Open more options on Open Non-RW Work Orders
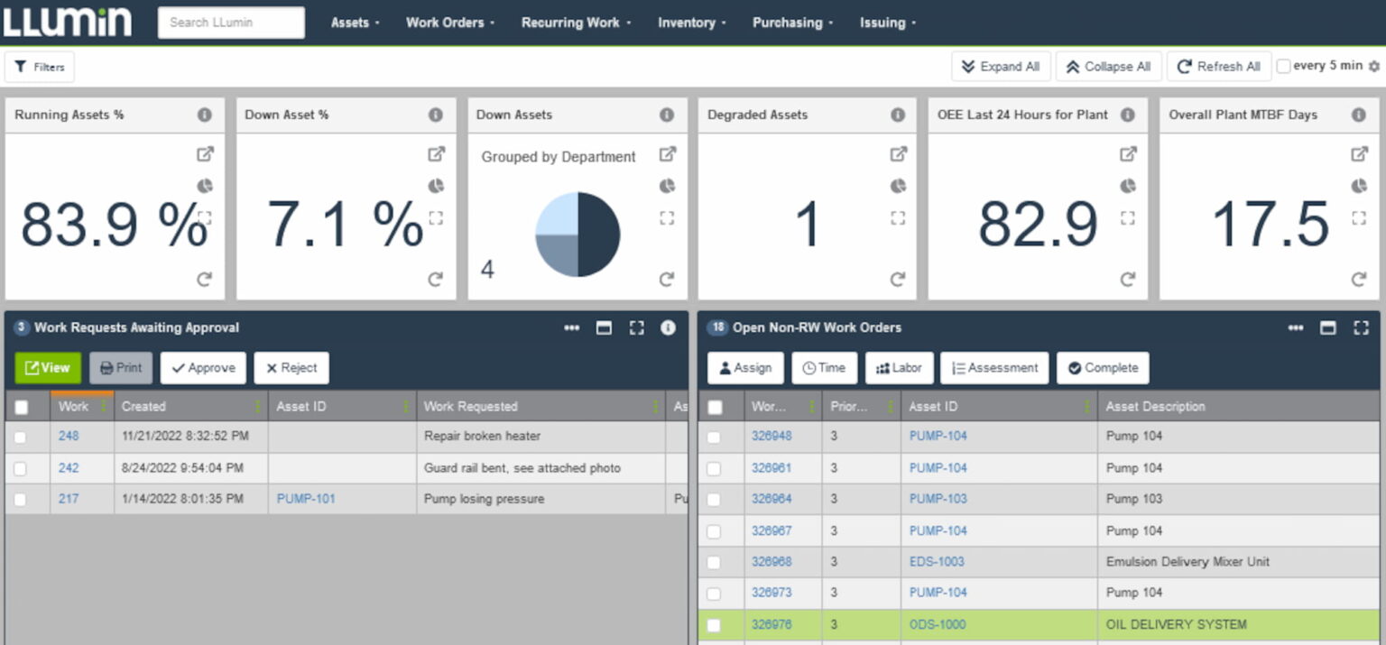The width and height of the screenshot is (1386, 645). coord(1296,327)
